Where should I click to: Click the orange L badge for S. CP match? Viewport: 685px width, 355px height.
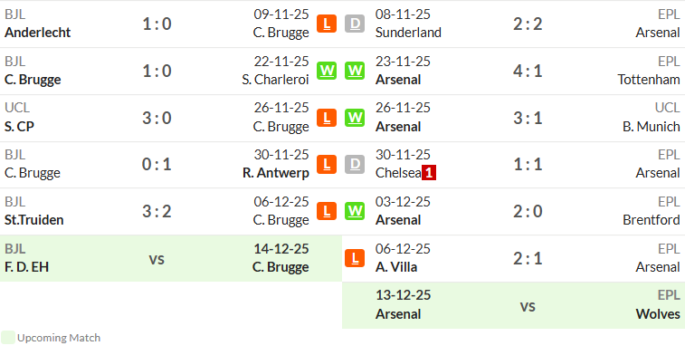327,118
